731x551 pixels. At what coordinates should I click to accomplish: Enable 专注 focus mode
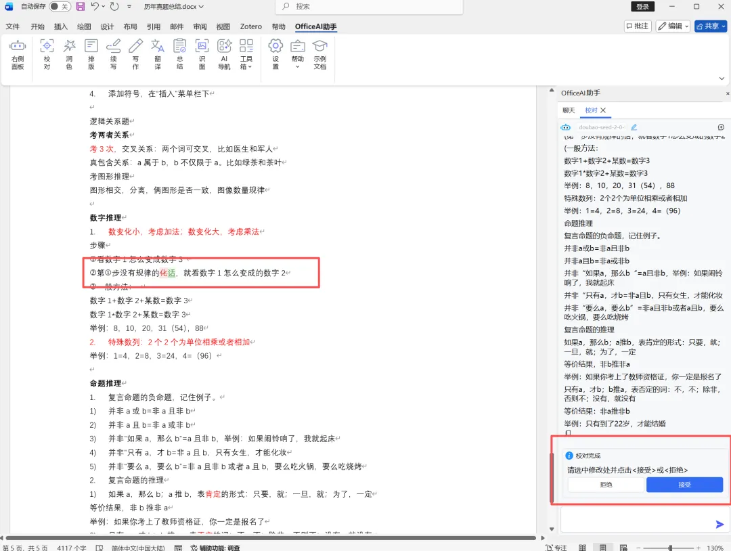[x=556, y=548]
